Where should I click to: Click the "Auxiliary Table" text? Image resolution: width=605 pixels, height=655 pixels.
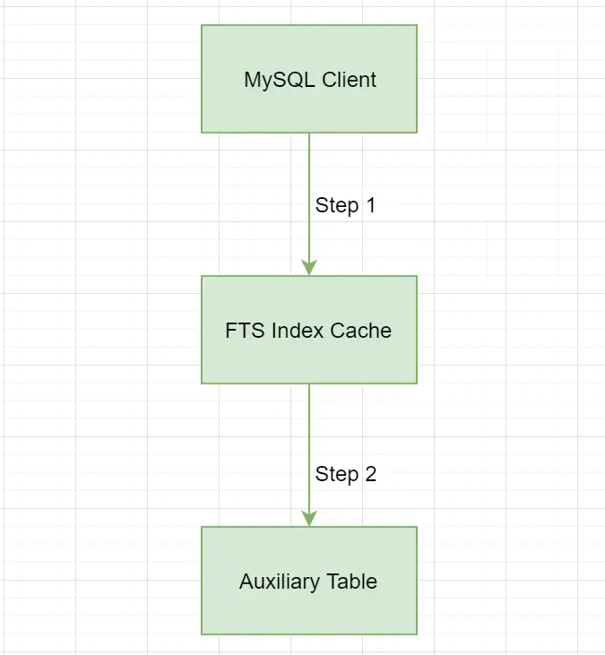click(308, 582)
